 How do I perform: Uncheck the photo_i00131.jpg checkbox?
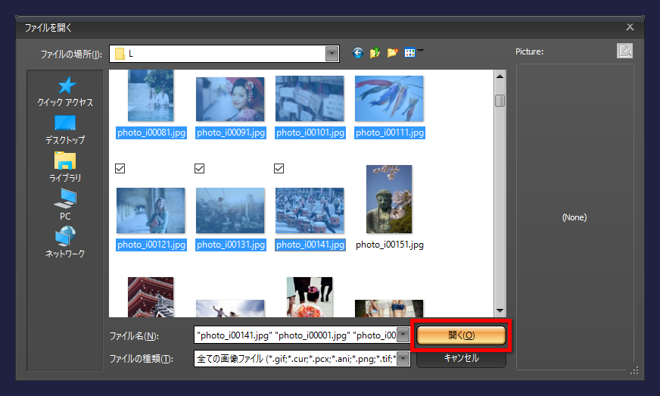[x=200, y=169]
